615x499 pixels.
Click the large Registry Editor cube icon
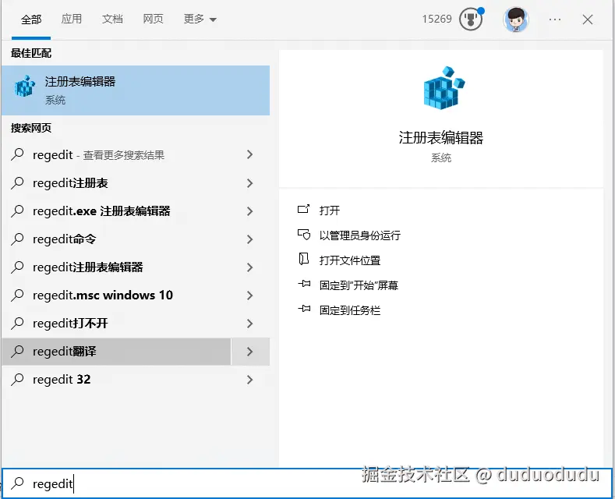tap(444, 87)
